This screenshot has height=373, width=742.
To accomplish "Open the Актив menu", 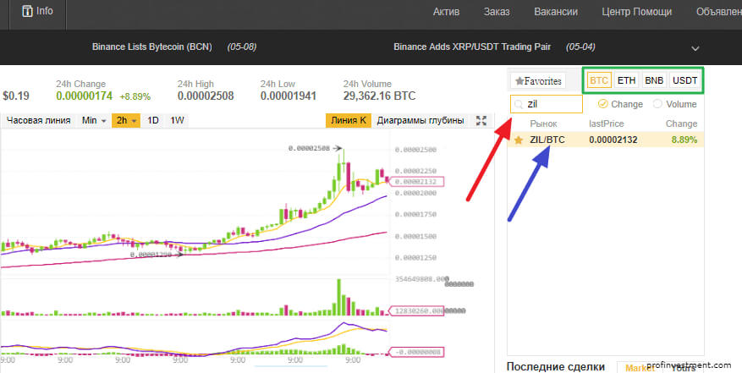I will (x=446, y=12).
